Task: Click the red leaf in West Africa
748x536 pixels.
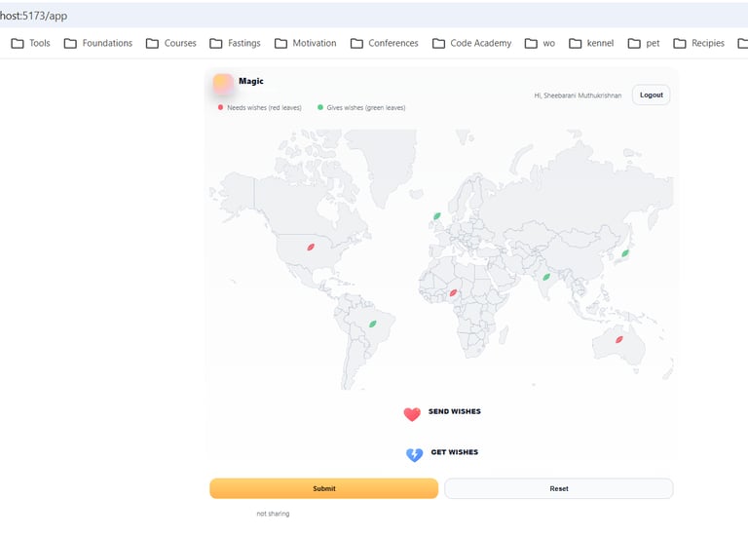Action: pos(453,292)
